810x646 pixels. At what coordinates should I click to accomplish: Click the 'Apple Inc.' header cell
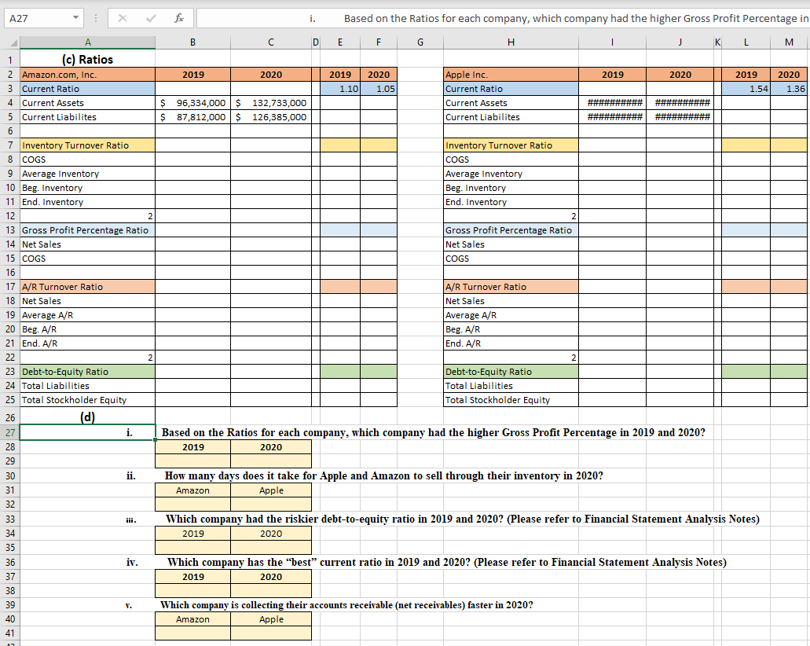pyautogui.click(x=511, y=75)
